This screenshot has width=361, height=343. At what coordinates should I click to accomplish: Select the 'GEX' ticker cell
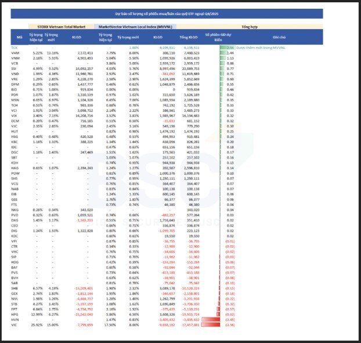coord(15,294)
